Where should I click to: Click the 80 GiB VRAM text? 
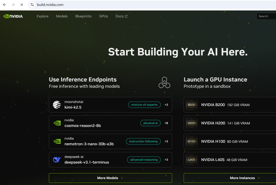pos(237,142)
